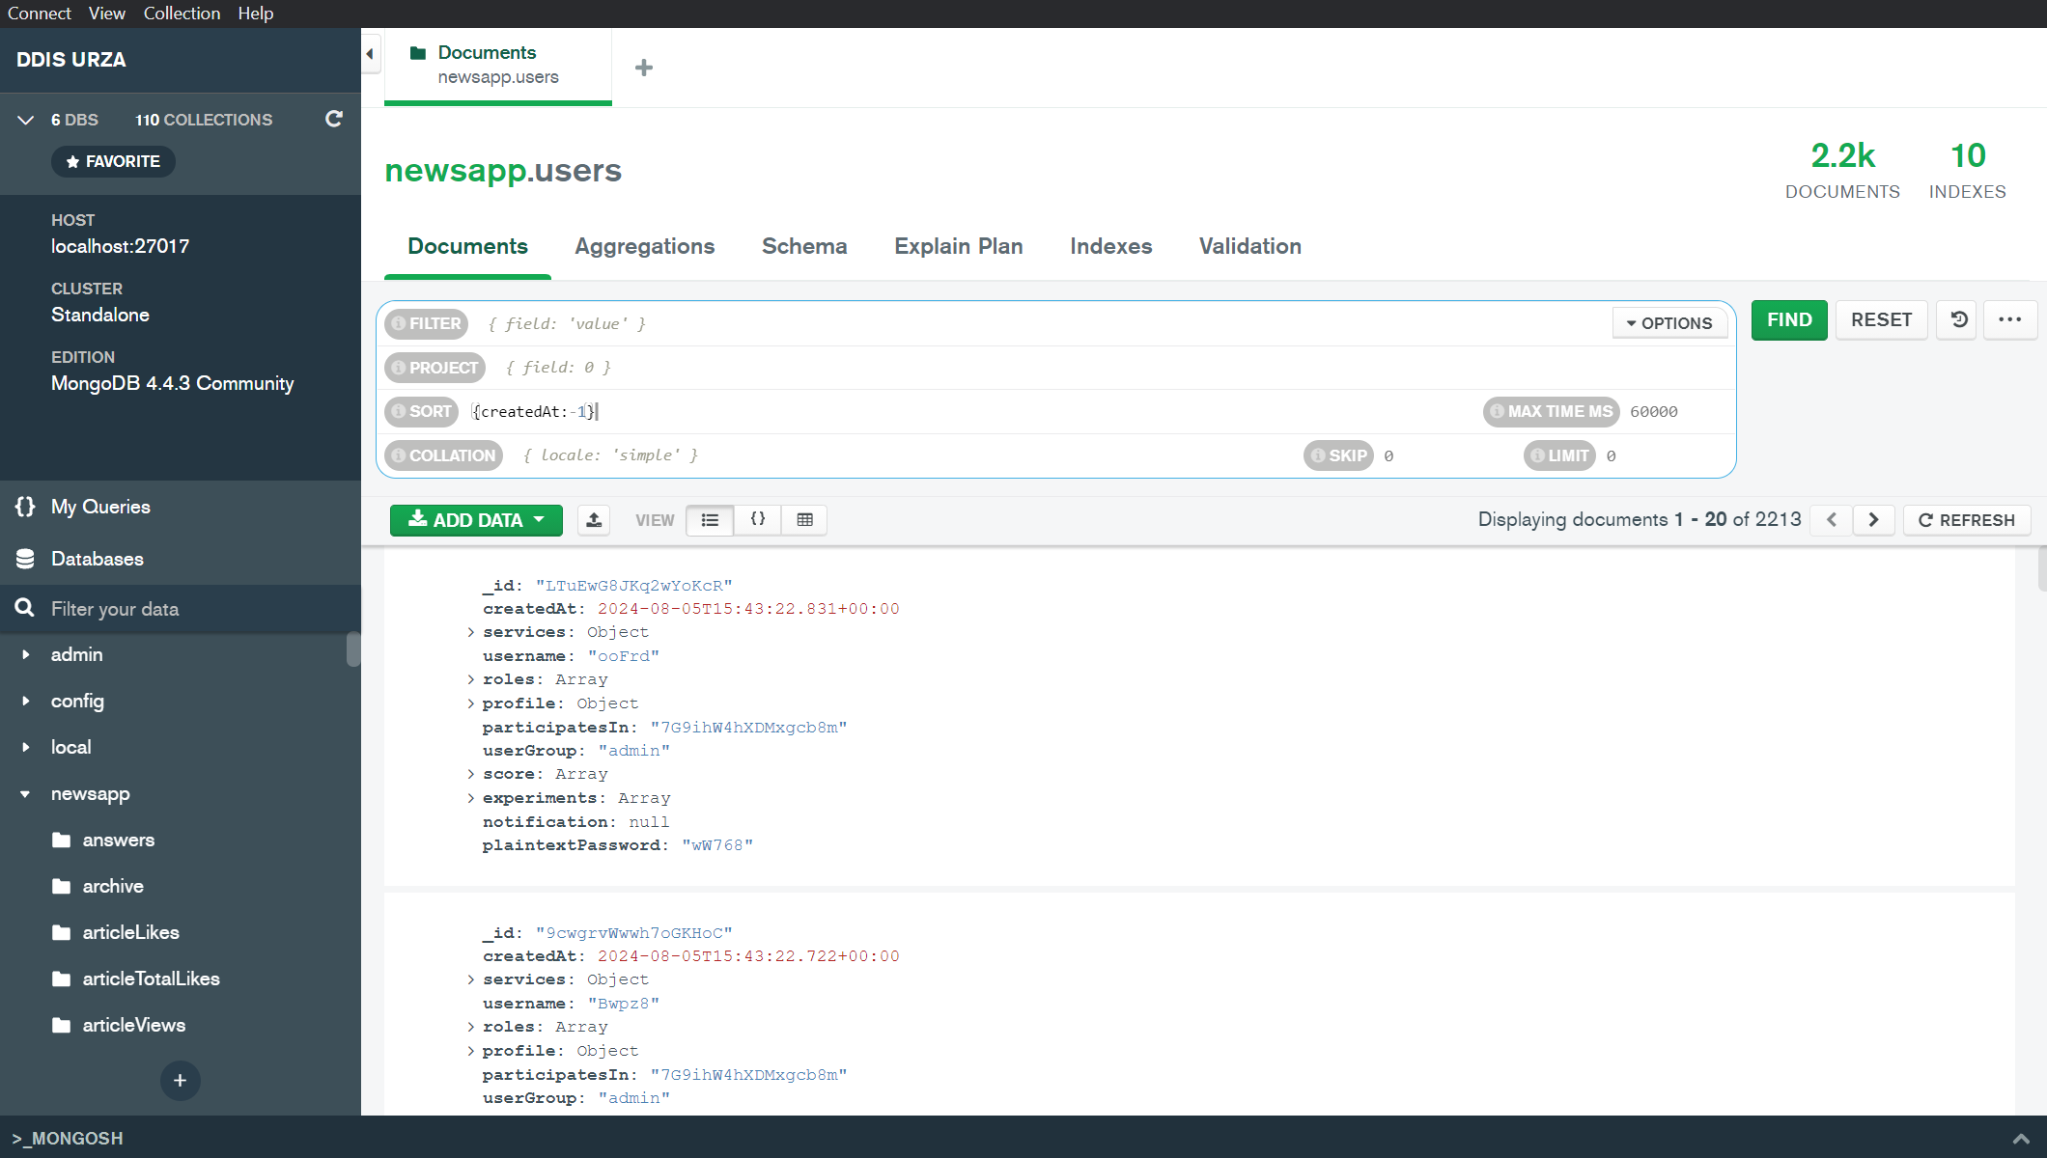Click the SORT info label

(x=421, y=411)
